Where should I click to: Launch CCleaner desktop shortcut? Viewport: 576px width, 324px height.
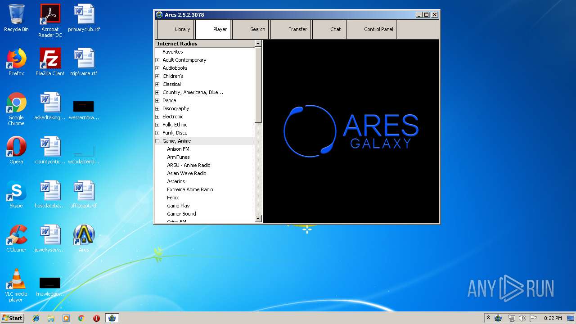point(16,238)
